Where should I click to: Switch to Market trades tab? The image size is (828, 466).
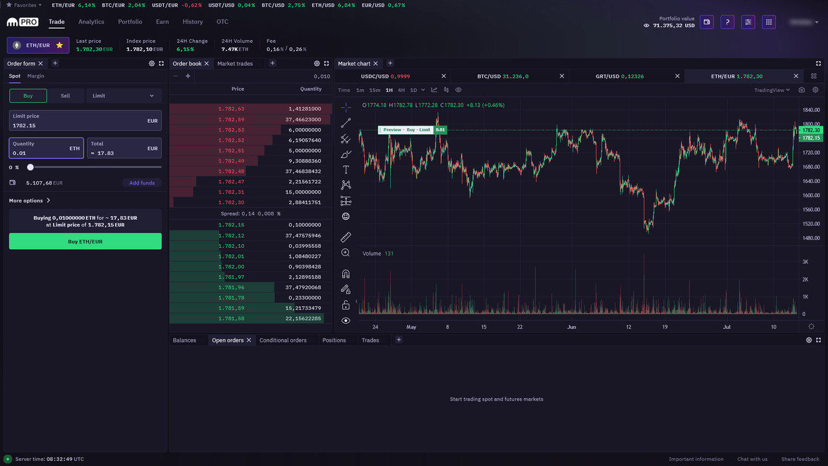click(x=235, y=63)
